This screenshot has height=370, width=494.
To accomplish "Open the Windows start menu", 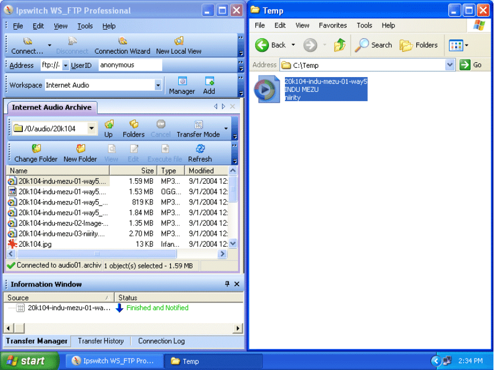I will click(29, 361).
